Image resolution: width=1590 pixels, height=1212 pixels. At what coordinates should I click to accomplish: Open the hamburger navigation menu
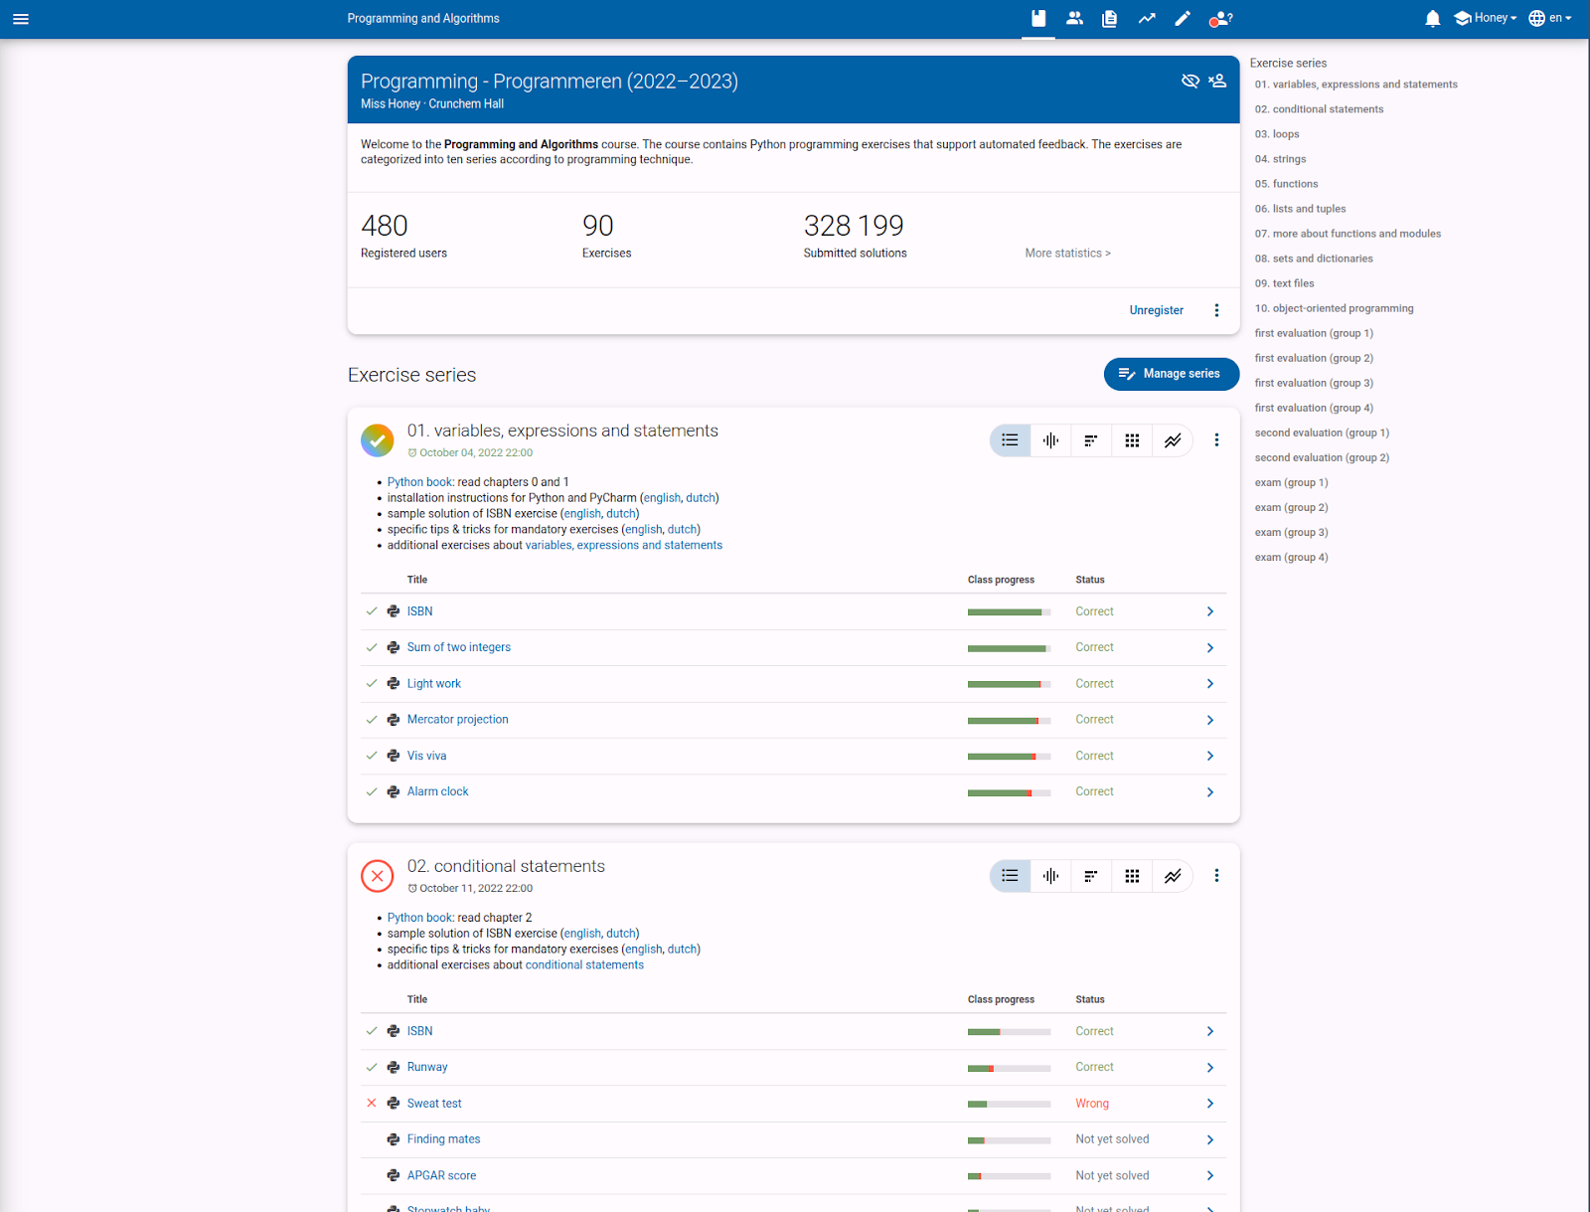[x=21, y=19]
